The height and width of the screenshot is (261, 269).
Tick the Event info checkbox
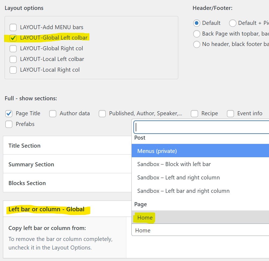230,114
